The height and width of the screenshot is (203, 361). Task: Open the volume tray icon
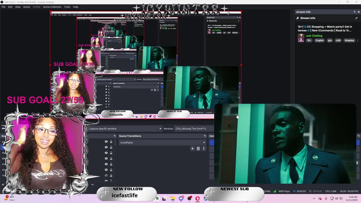tap(336, 199)
